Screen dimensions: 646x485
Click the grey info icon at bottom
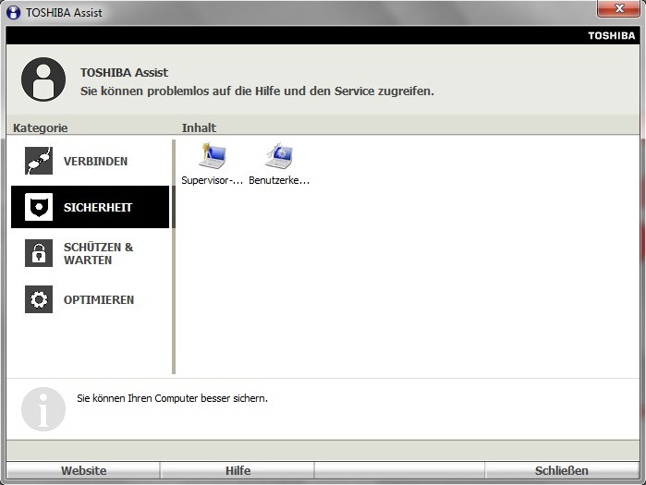43,408
